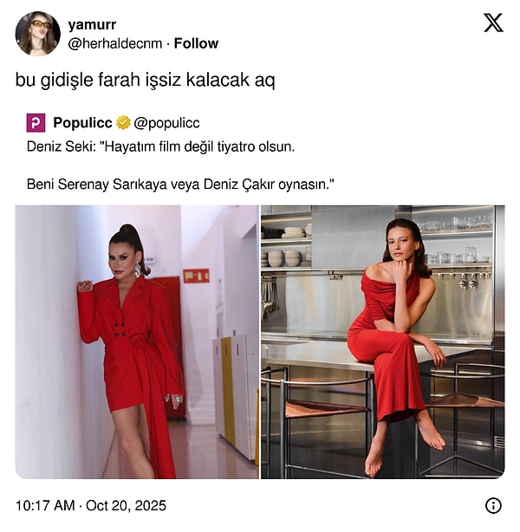The width and height of the screenshot is (520, 532).
Task: Visit the @populicc handle link
Action: (166, 123)
